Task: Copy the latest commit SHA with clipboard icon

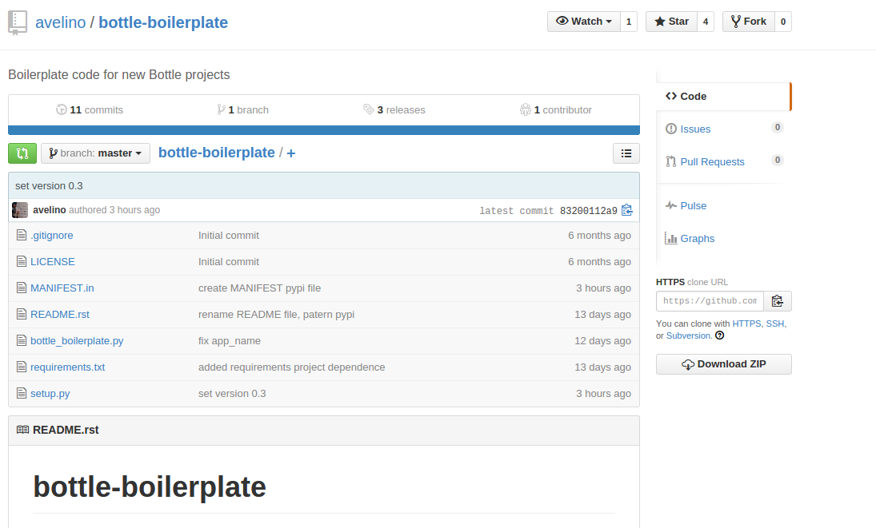Action: pos(627,210)
